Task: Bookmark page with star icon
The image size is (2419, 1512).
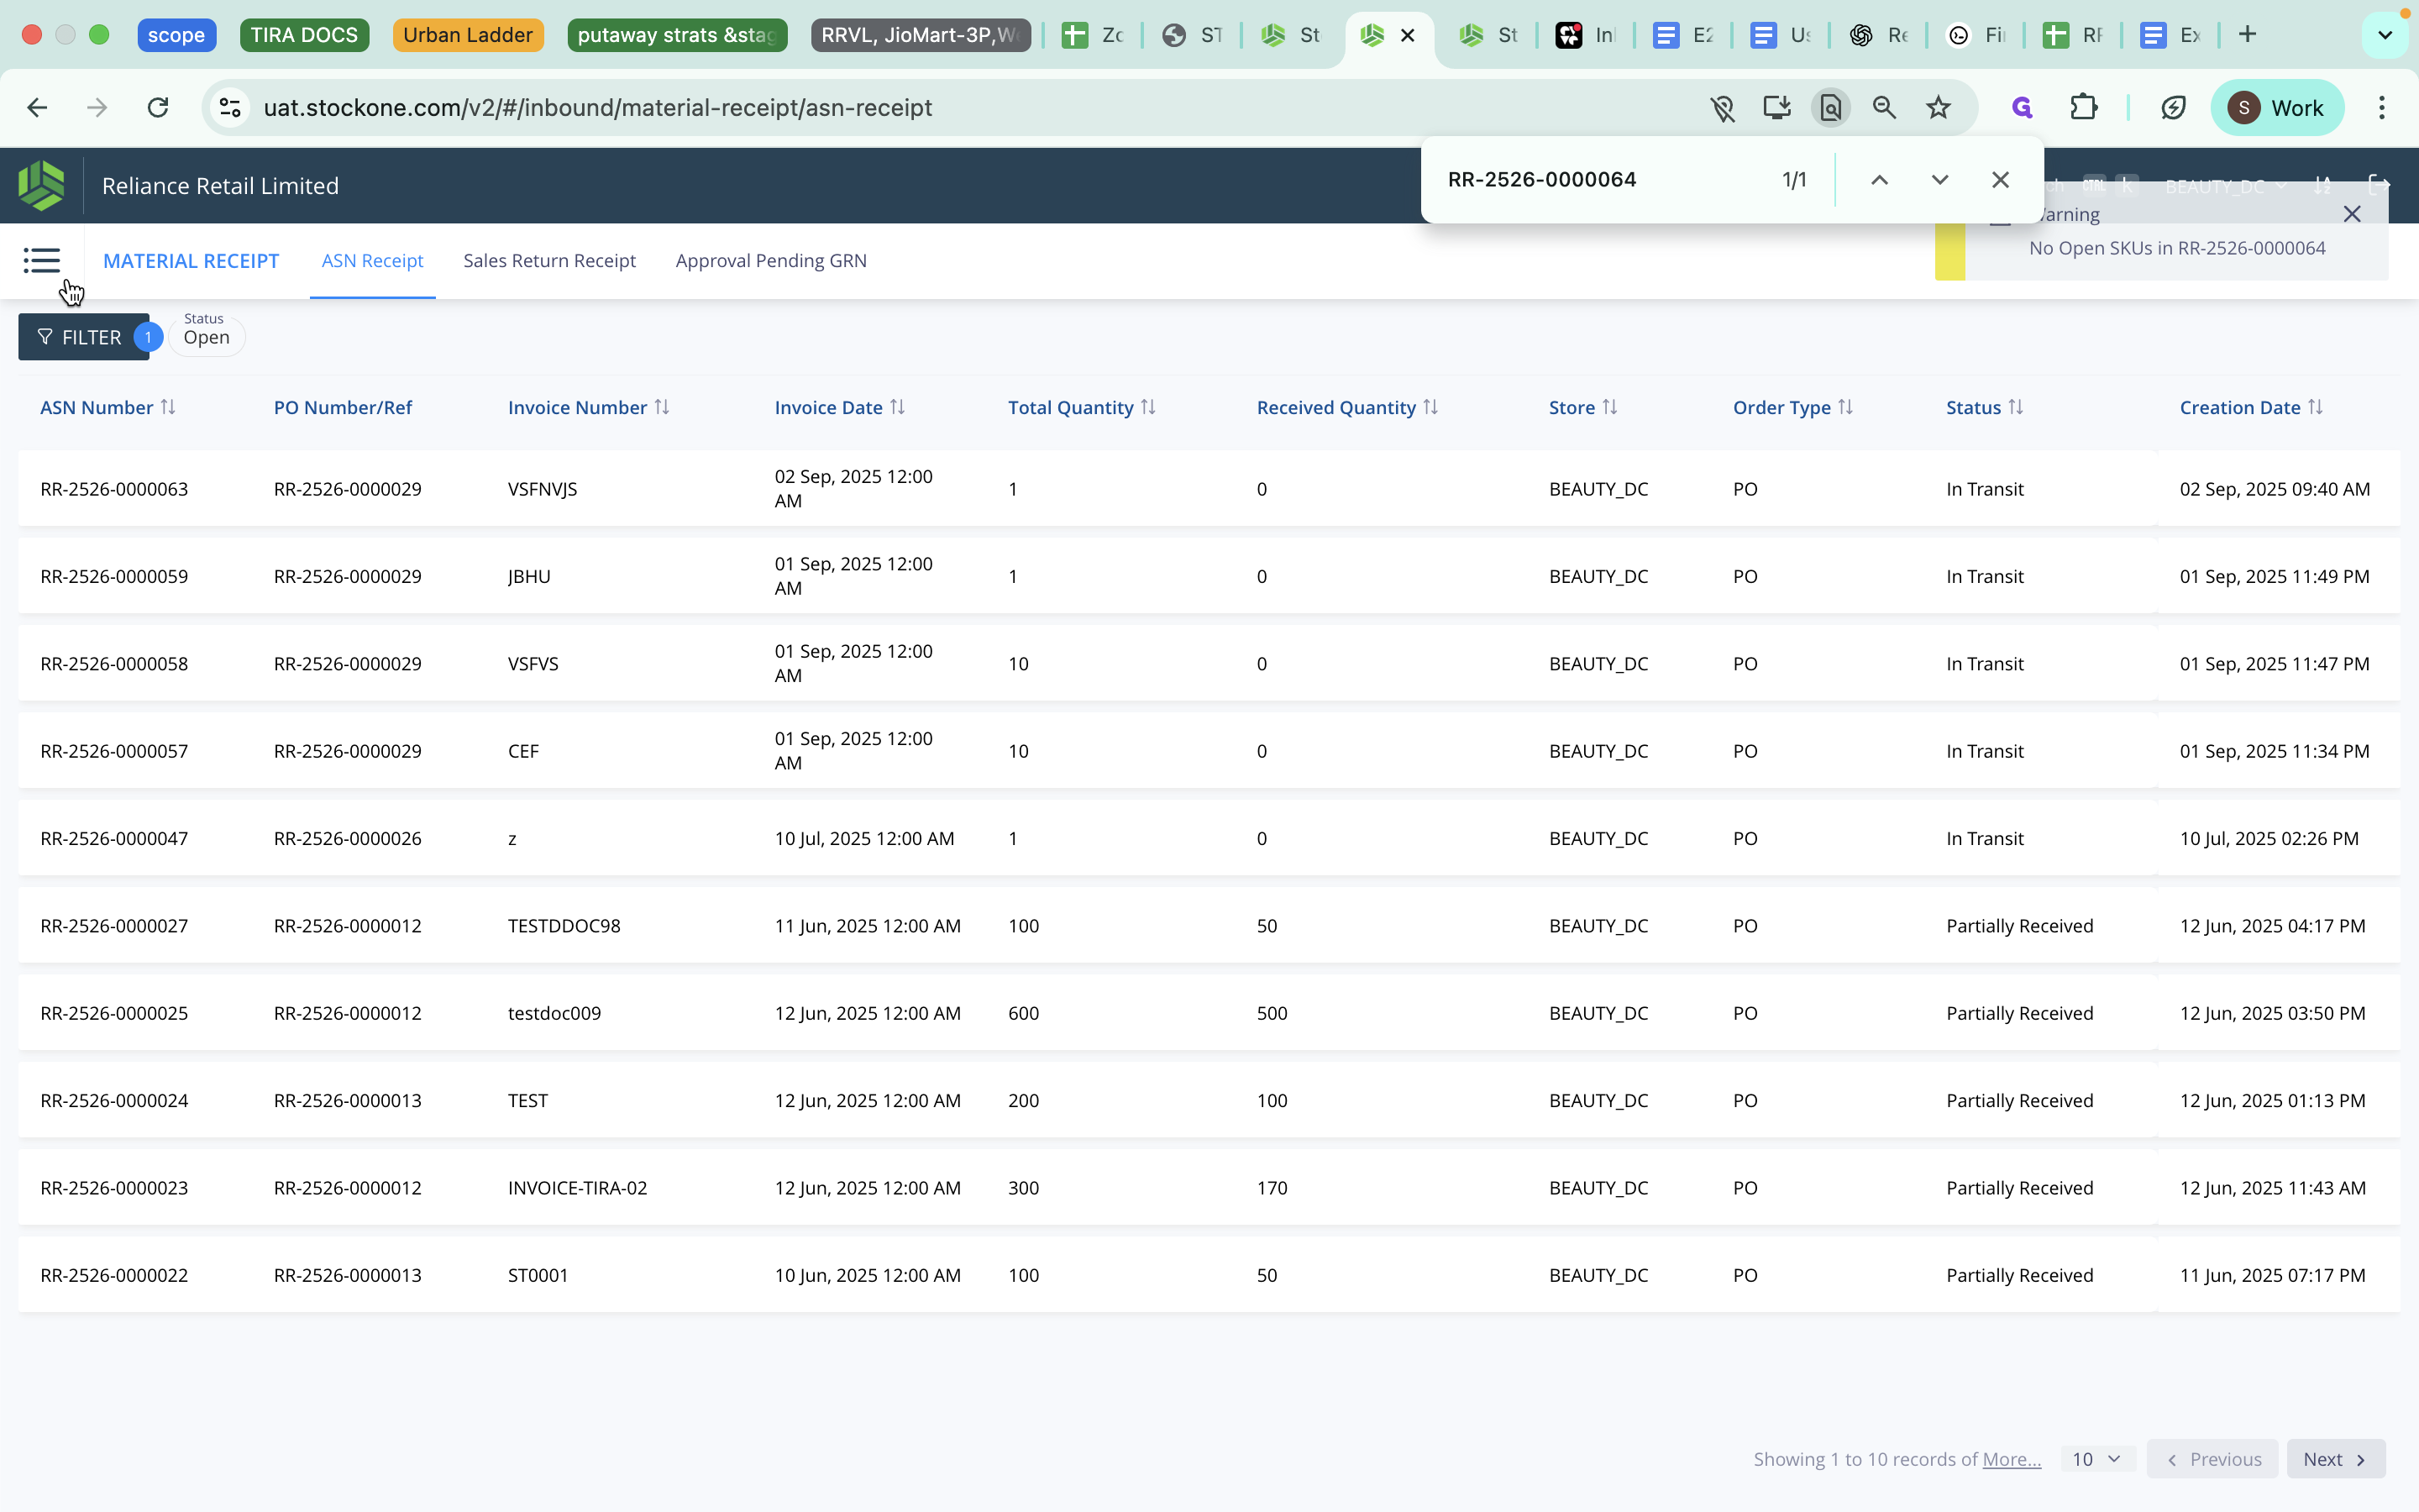Action: (1939, 108)
